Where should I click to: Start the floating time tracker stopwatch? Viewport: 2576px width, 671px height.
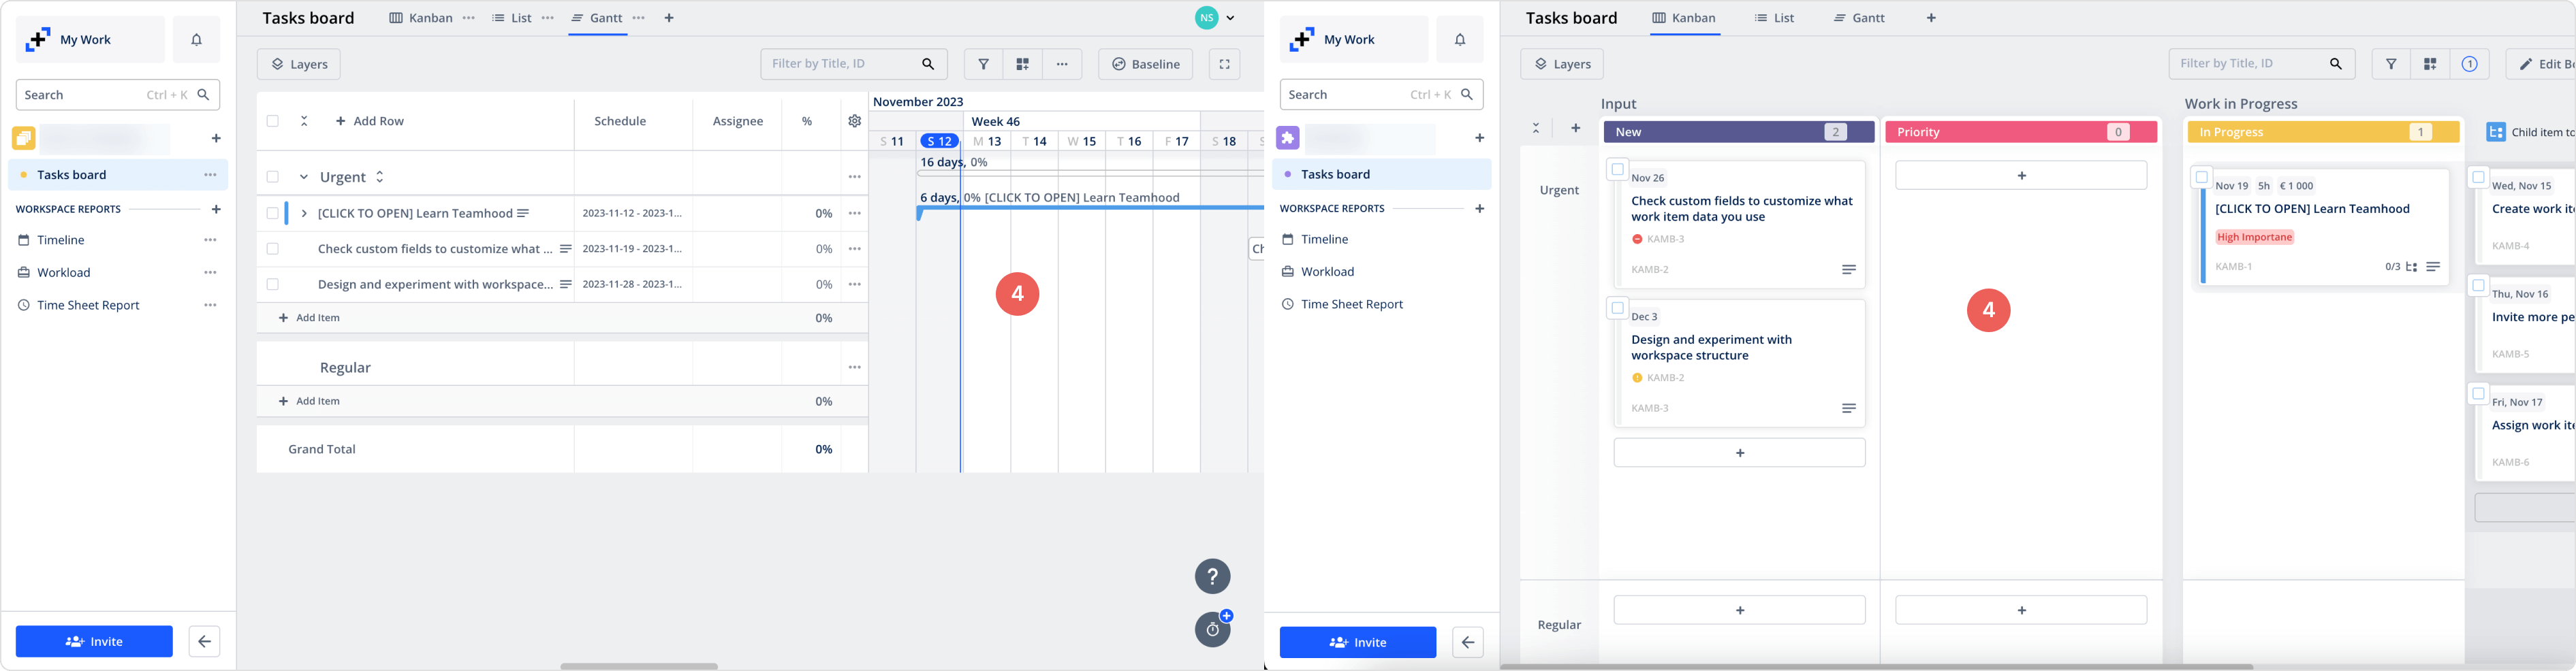1212,629
